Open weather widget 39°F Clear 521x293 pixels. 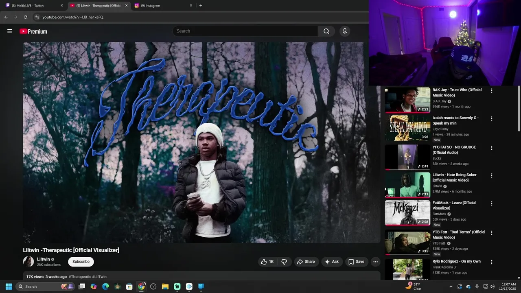pyautogui.click(x=414, y=286)
